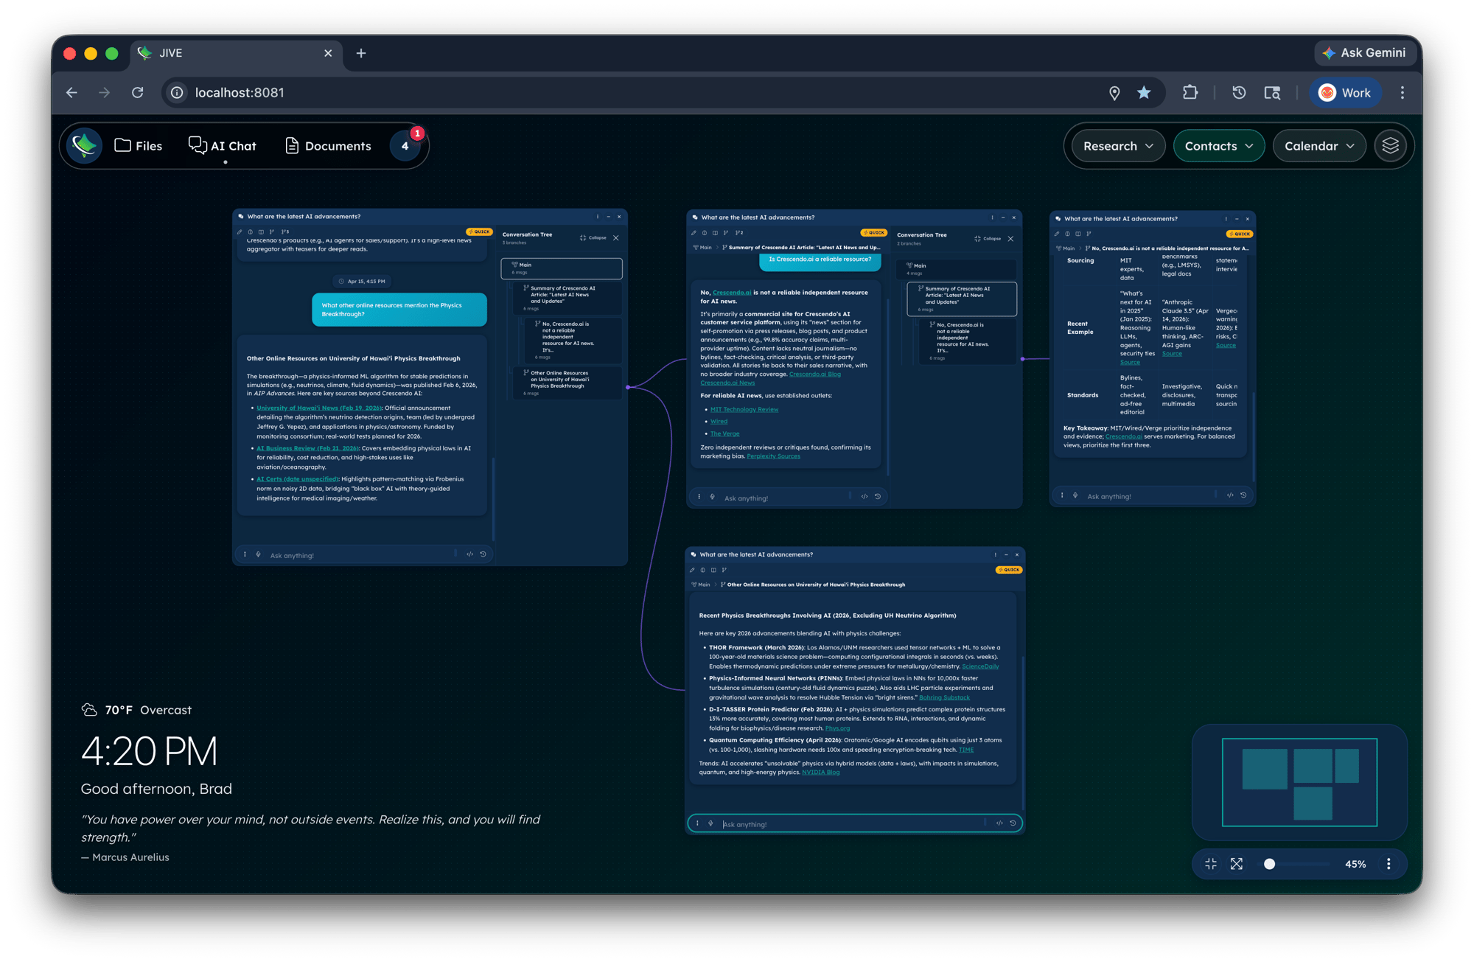Screen dimensions: 1474x962
Task: Click the history icon in the top-left window input bar
Action: coord(483,554)
